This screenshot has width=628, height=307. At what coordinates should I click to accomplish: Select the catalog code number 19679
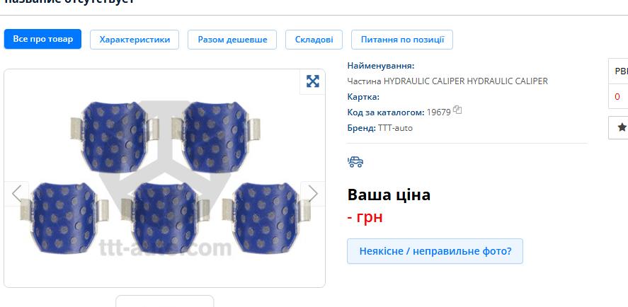pos(438,112)
